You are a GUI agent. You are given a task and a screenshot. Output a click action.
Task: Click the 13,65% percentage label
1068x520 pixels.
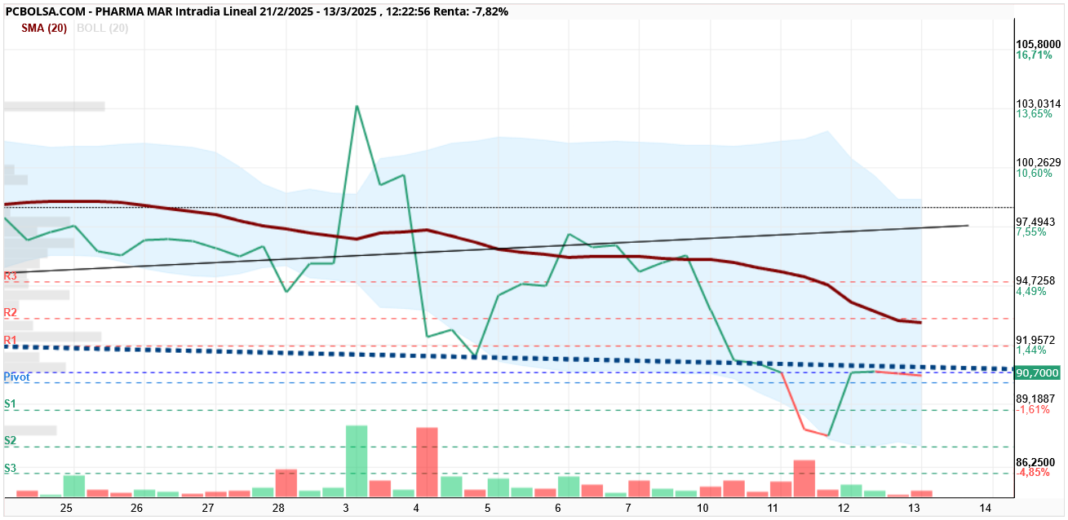point(1034,114)
